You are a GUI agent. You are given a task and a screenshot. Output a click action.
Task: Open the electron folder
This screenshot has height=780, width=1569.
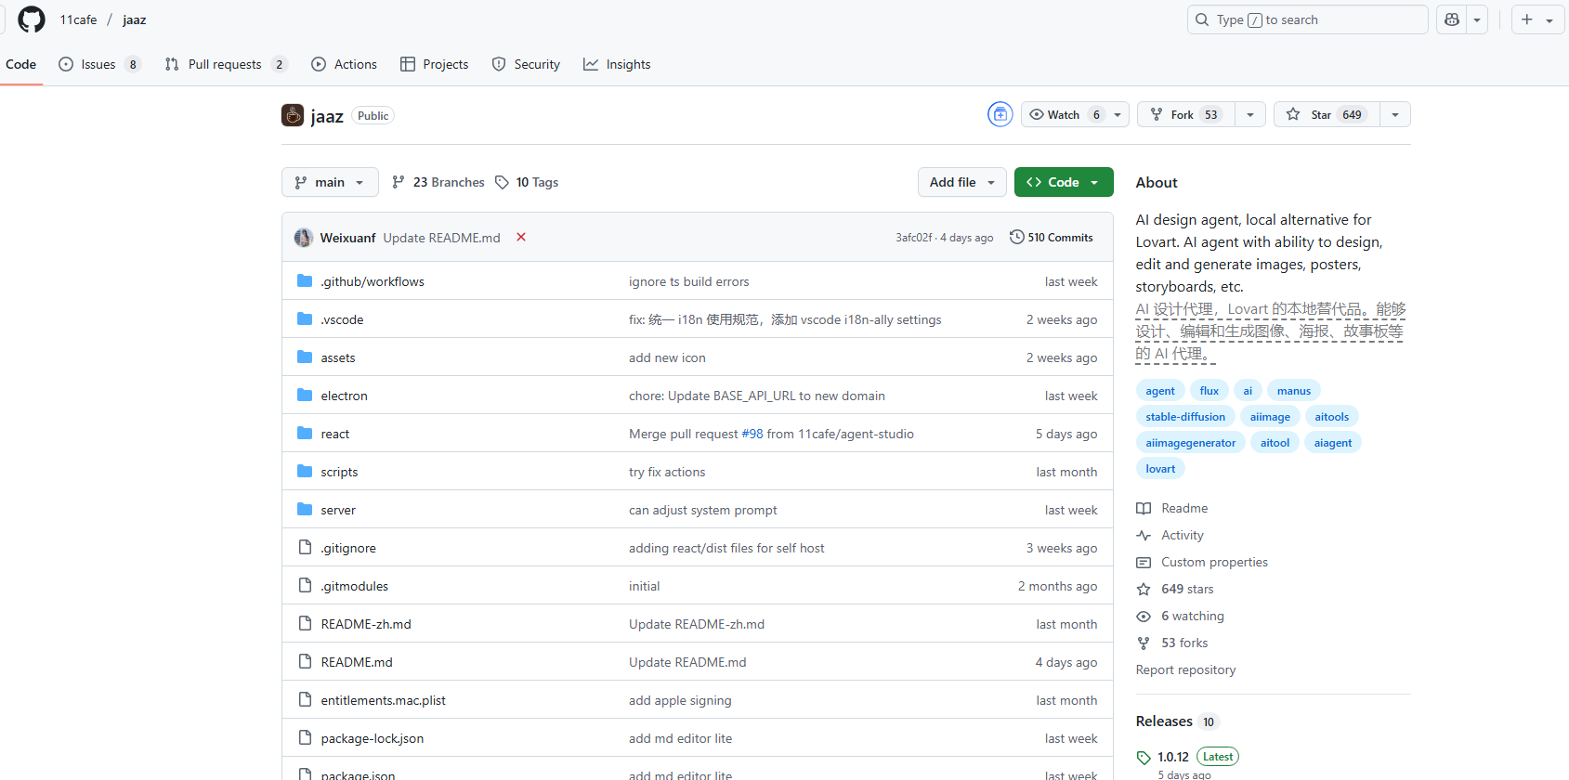coord(344,396)
